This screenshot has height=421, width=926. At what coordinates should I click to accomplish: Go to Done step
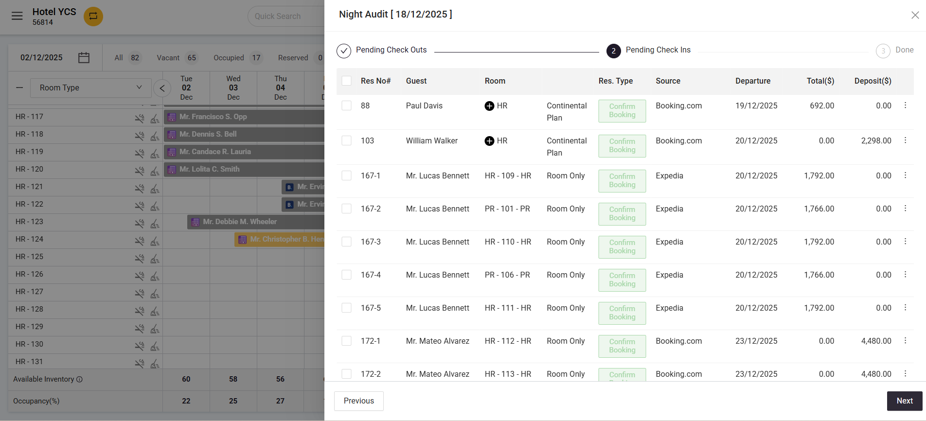coord(894,51)
